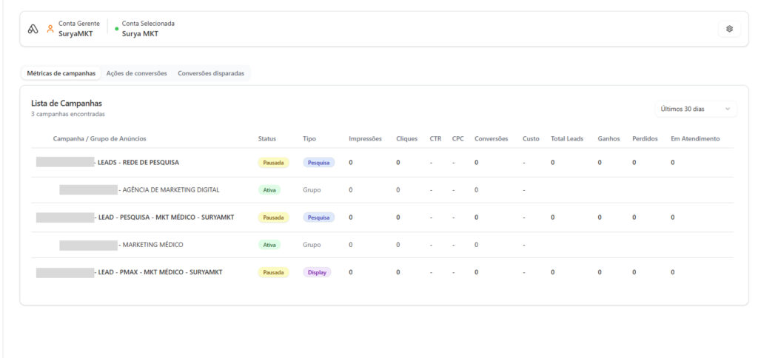Click the Pausada badge of the PMAX campaign
This screenshot has width=758, height=358.
(x=273, y=272)
